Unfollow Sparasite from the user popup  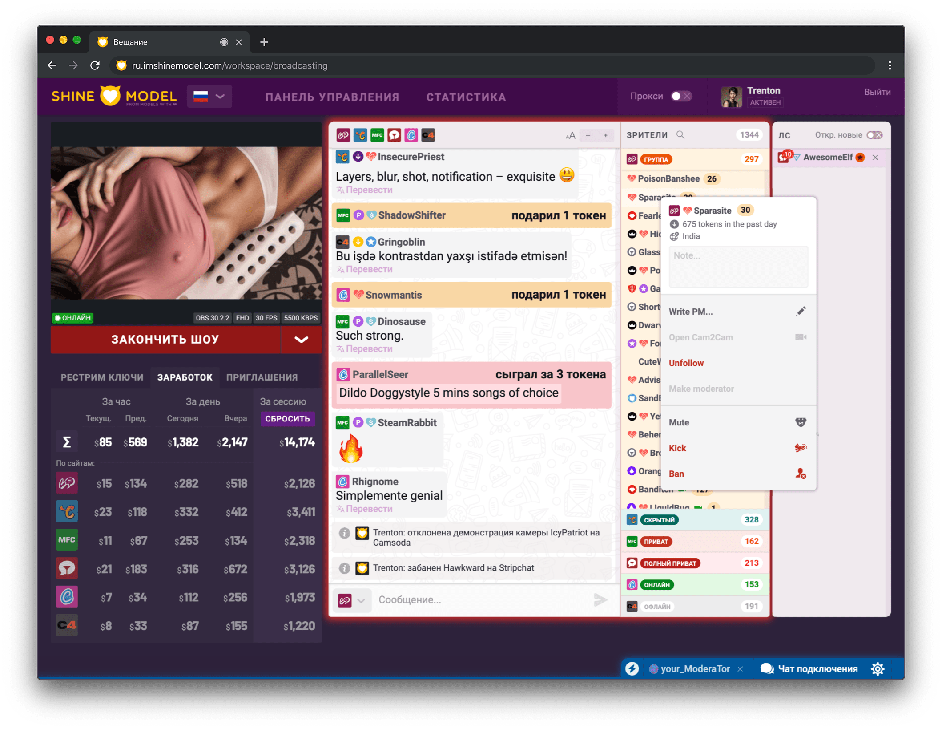click(686, 363)
